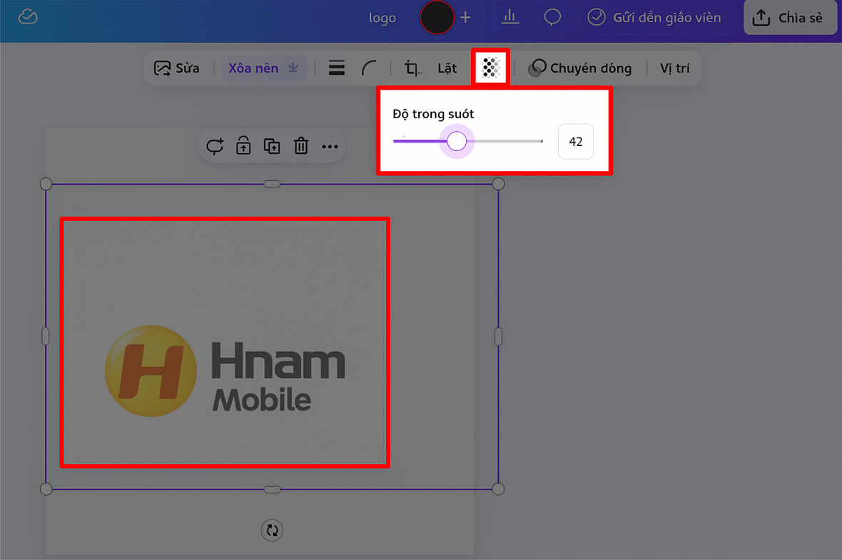Screen dimensions: 842x560
Task: Click 'Gửi đến giáo viên' button
Action: coord(654,18)
